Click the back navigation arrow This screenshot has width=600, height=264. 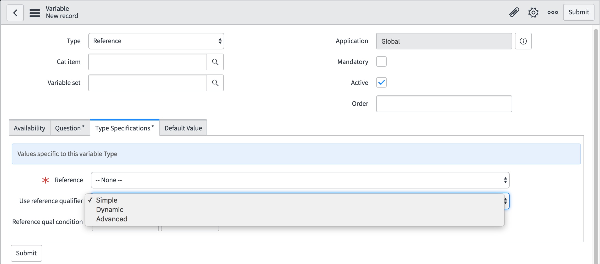[15, 12]
